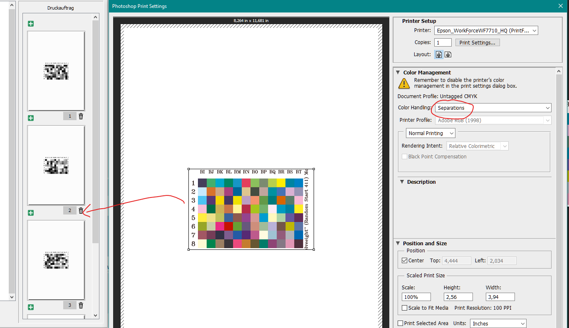569x328 pixels.
Task: Open the Color Handling dropdown showing Separations
Action: click(493, 108)
